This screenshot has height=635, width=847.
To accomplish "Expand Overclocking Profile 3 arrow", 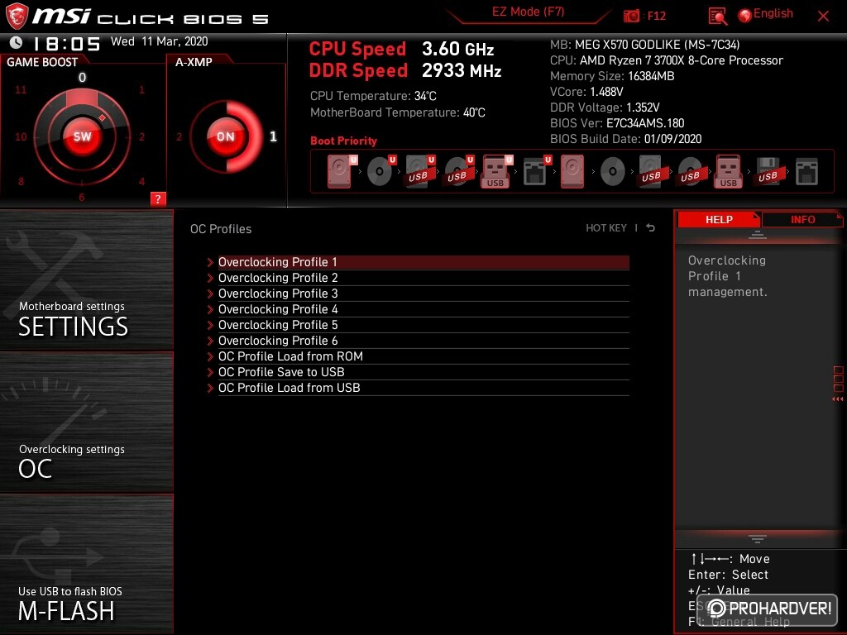I will pyautogui.click(x=210, y=294).
